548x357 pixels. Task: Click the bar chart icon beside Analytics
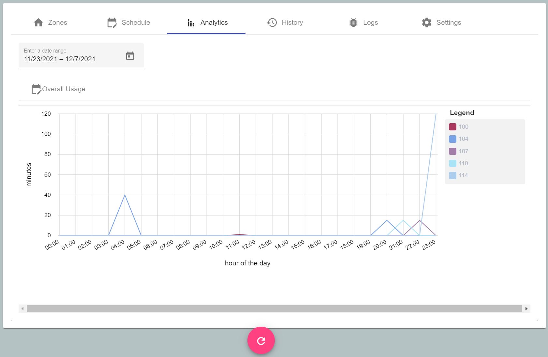click(x=191, y=23)
